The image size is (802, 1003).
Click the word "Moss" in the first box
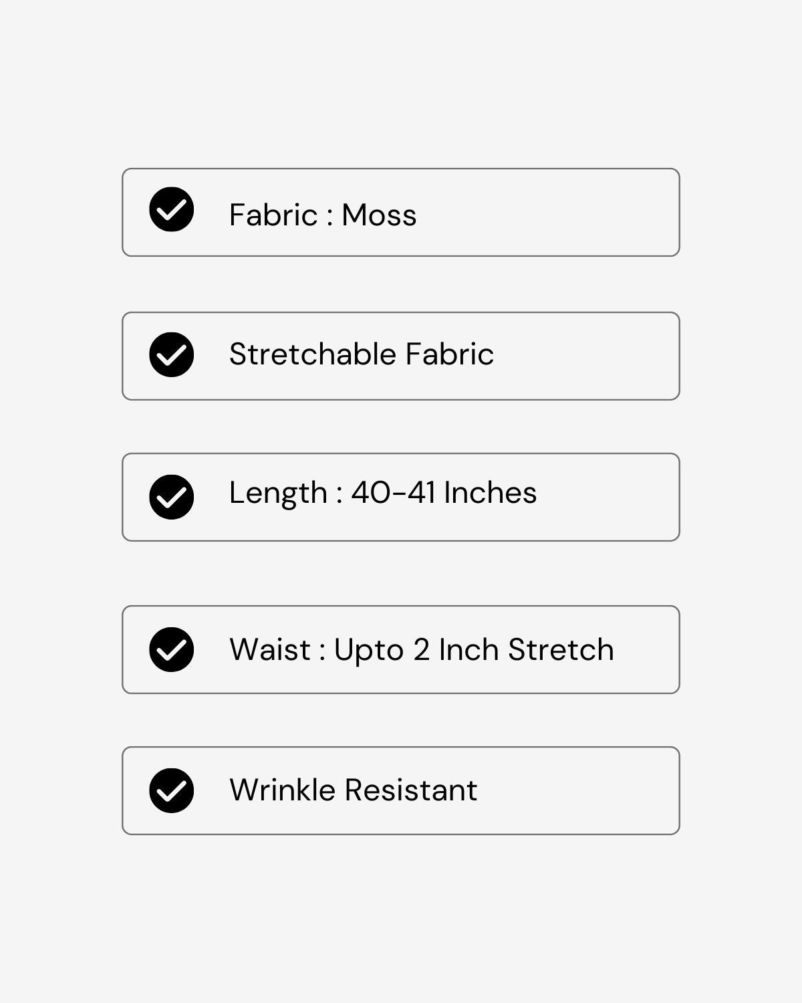379,215
